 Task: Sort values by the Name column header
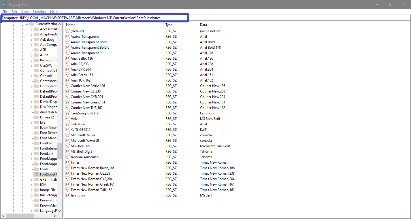(114, 25)
